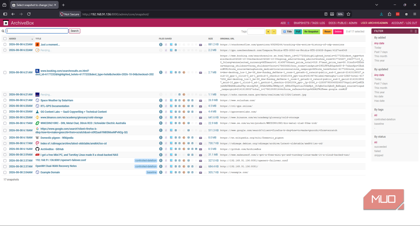This screenshot has width=420, height=226.
Task: Open the list-all-tabs chevron in title bar
Action: [377, 5]
